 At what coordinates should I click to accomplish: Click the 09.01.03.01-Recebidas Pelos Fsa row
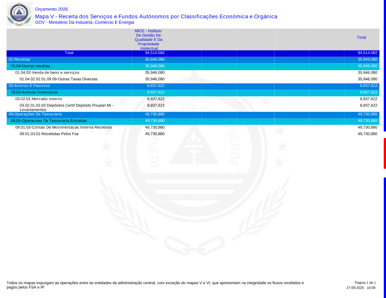(x=49, y=134)
